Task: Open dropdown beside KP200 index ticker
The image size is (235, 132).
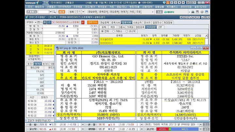Action: [x=141, y=129]
